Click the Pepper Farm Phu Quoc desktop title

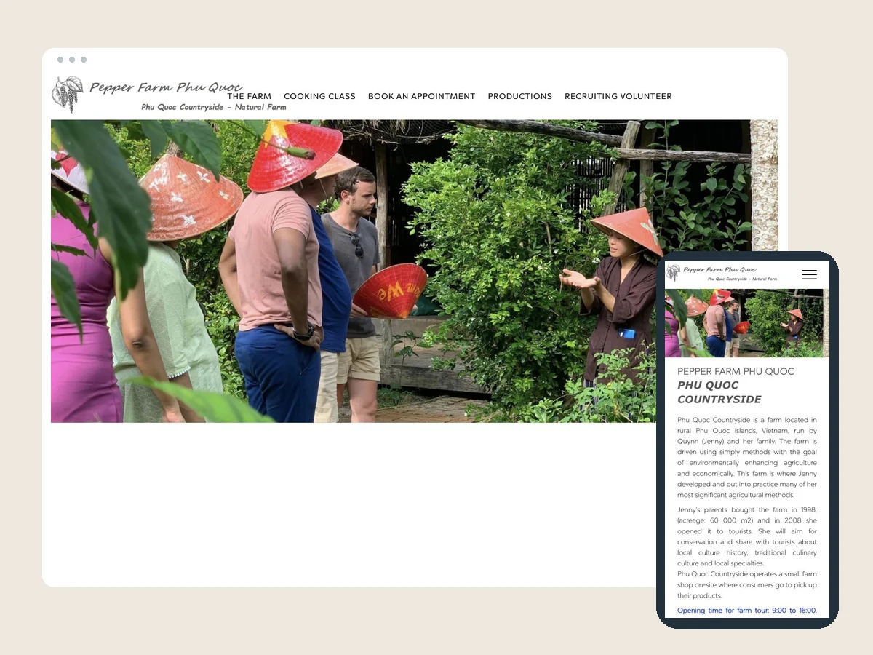click(166, 87)
